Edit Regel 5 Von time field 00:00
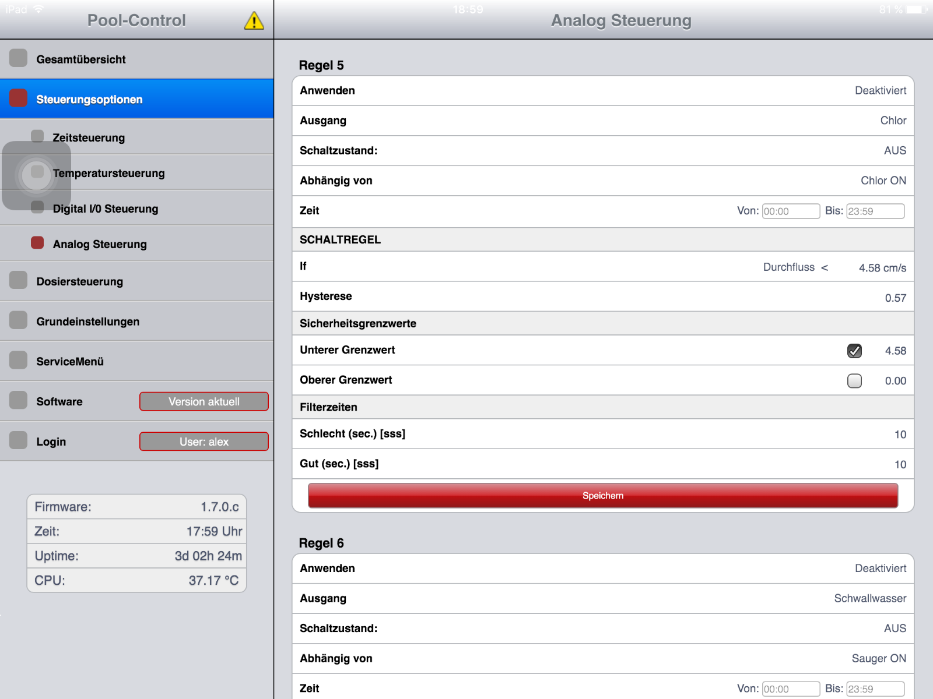The image size is (933, 699). click(791, 211)
